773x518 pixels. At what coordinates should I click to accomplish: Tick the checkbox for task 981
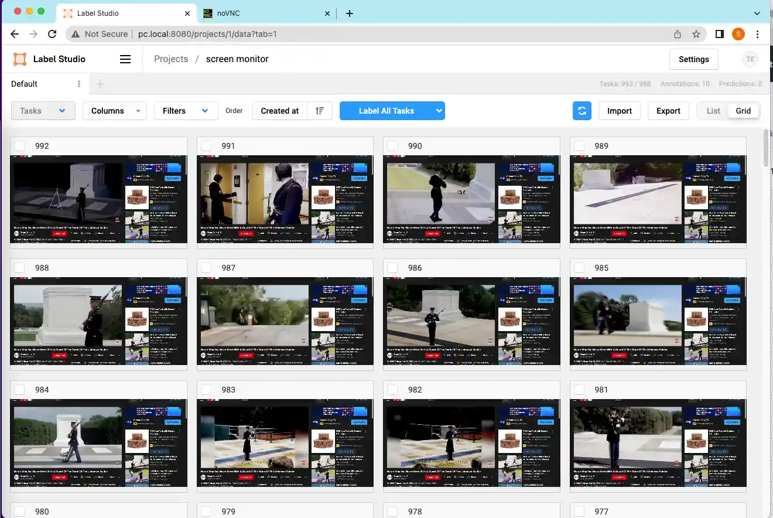(x=579, y=390)
